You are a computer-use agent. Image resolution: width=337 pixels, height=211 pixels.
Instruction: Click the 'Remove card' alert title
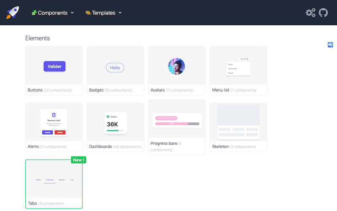coord(54,120)
